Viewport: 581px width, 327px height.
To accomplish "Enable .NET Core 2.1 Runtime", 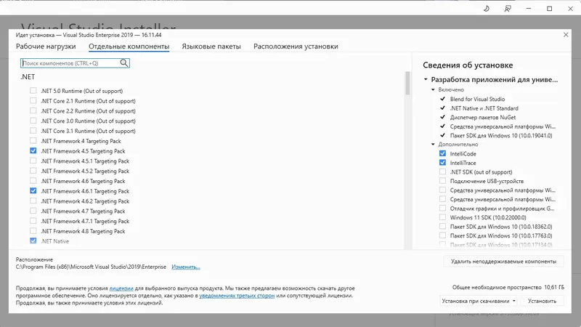I will pyautogui.click(x=33, y=100).
